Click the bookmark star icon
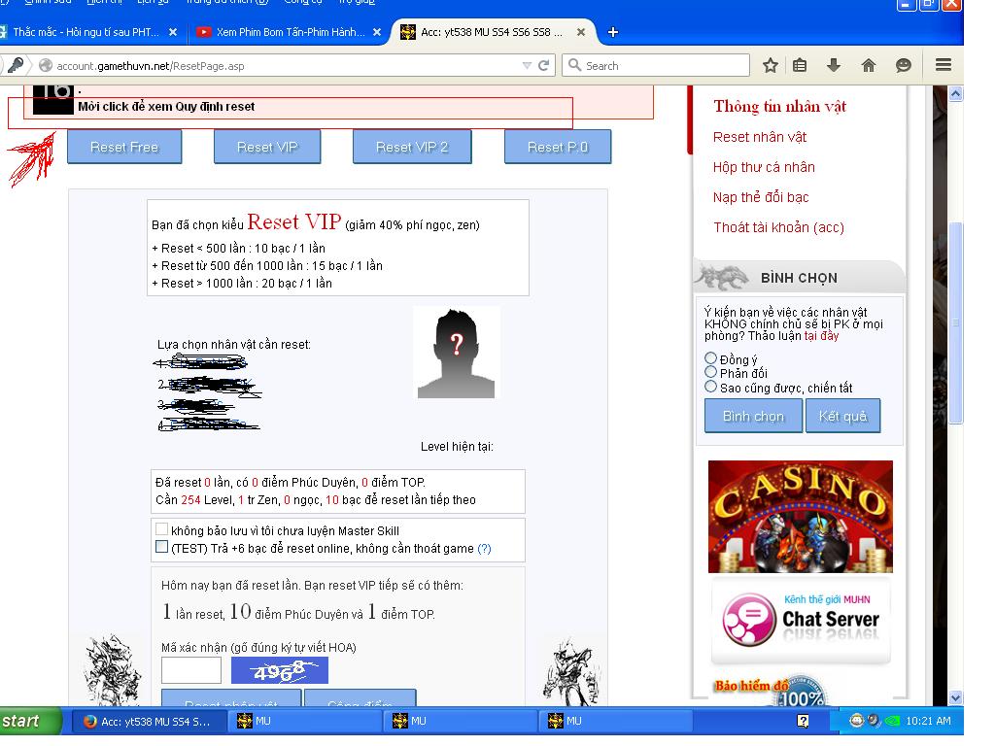Viewport: 995px width, 746px height. click(x=771, y=65)
